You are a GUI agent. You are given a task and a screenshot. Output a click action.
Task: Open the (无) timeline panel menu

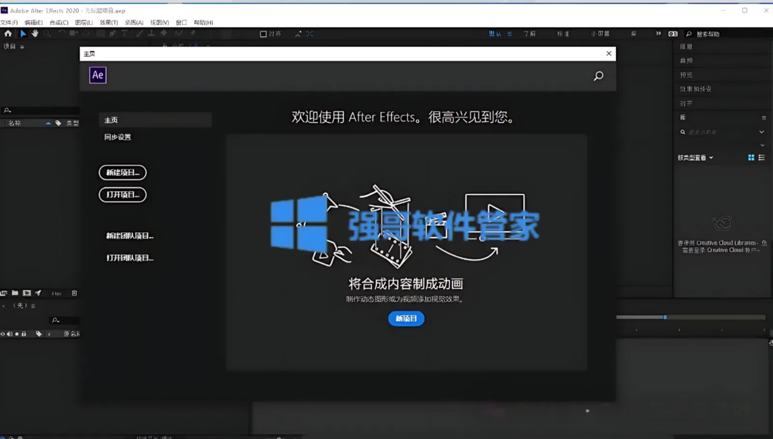pyautogui.click(x=33, y=306)
